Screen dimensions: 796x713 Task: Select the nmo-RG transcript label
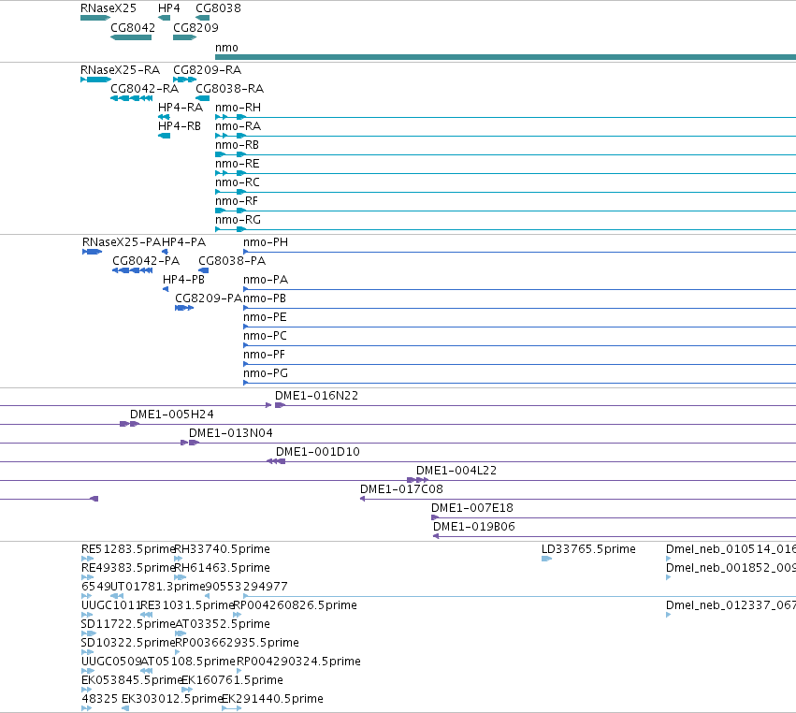point(239,220)
